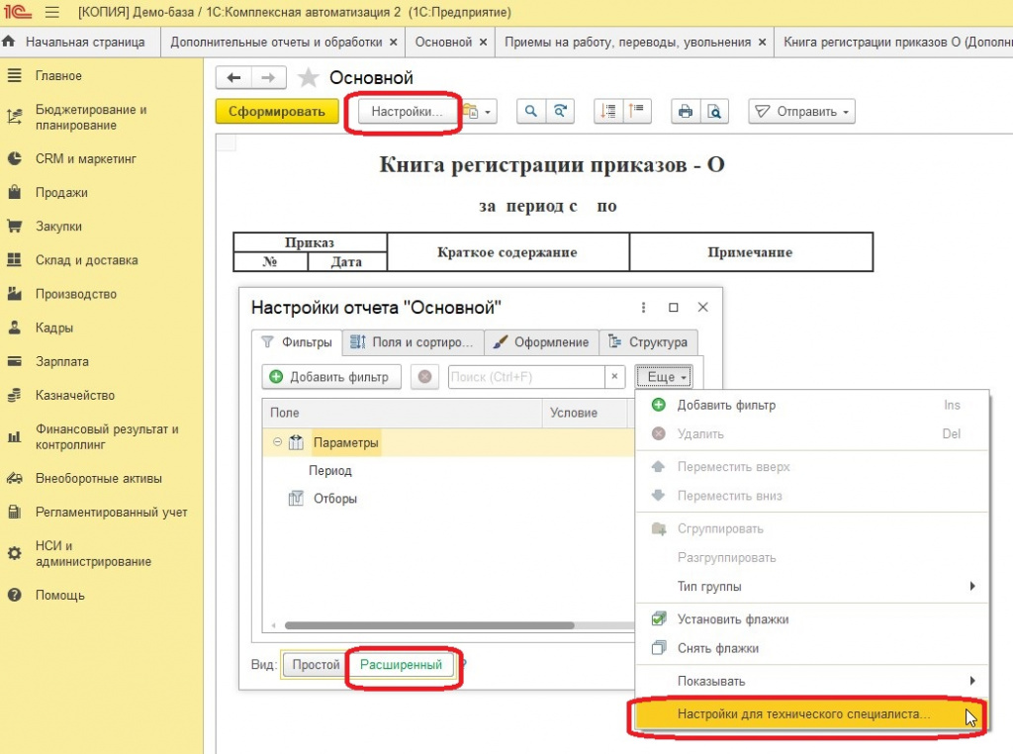
Task: Close the Дополнительные отчеты и обработки tab
Action: [x=394, y=42]
